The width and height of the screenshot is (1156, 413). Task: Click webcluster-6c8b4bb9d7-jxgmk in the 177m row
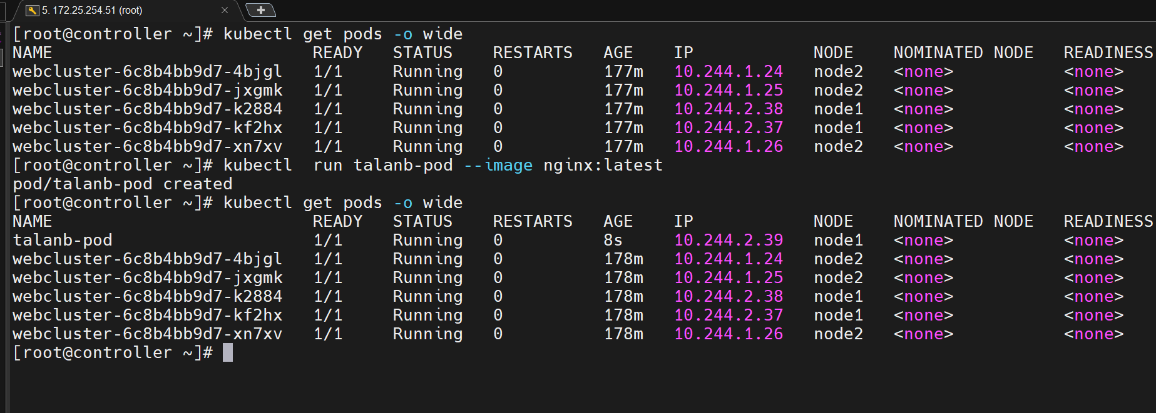click(x=148, y=90)
